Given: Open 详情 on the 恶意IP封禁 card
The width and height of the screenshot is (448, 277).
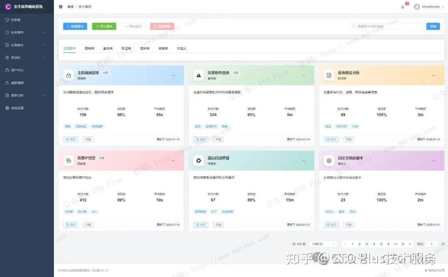Looking at the screenshot, I should coord(88,225).
